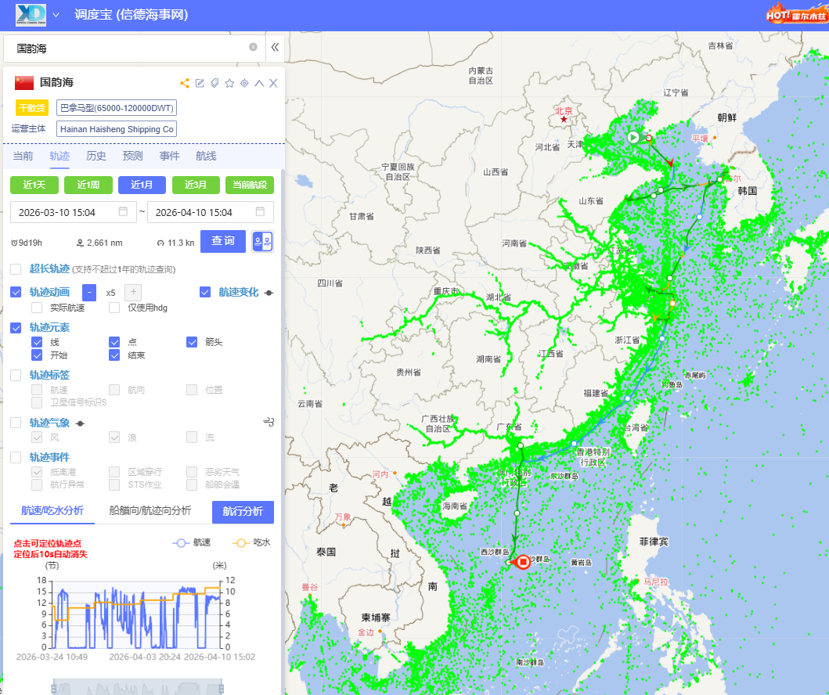Switch to the 历史 tab
Screen dimensions: 829x695
(x=96, y=156)
